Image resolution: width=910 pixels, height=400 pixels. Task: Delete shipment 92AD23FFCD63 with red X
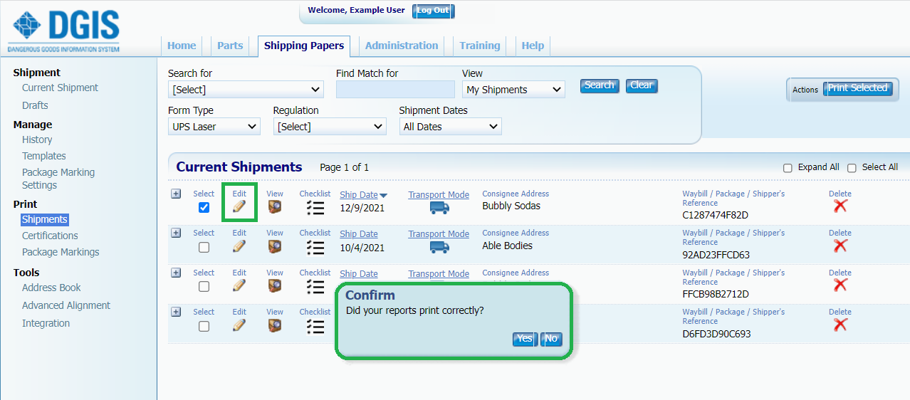(840, 246)
